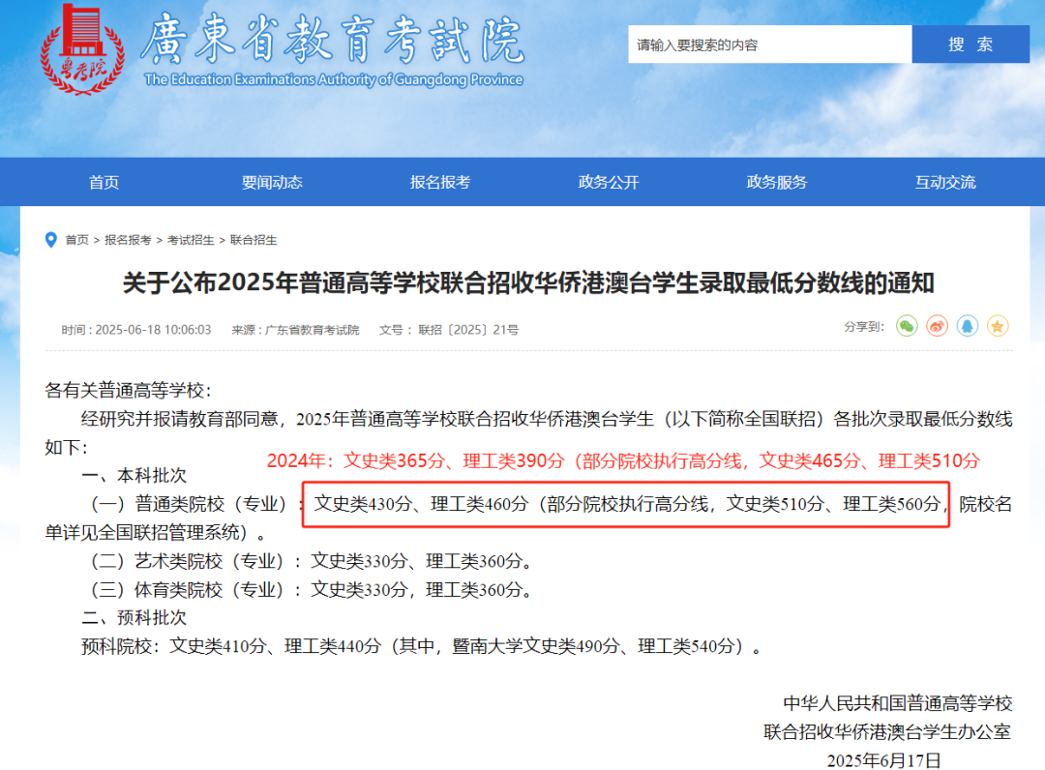
Task: Click the 联合招收华侨港澳台学生办公室 signature line
Action: (887, 732)
